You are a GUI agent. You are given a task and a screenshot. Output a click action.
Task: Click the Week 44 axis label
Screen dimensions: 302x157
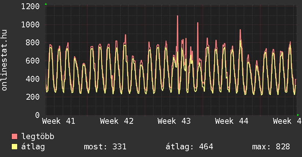(x=232, y=121)
